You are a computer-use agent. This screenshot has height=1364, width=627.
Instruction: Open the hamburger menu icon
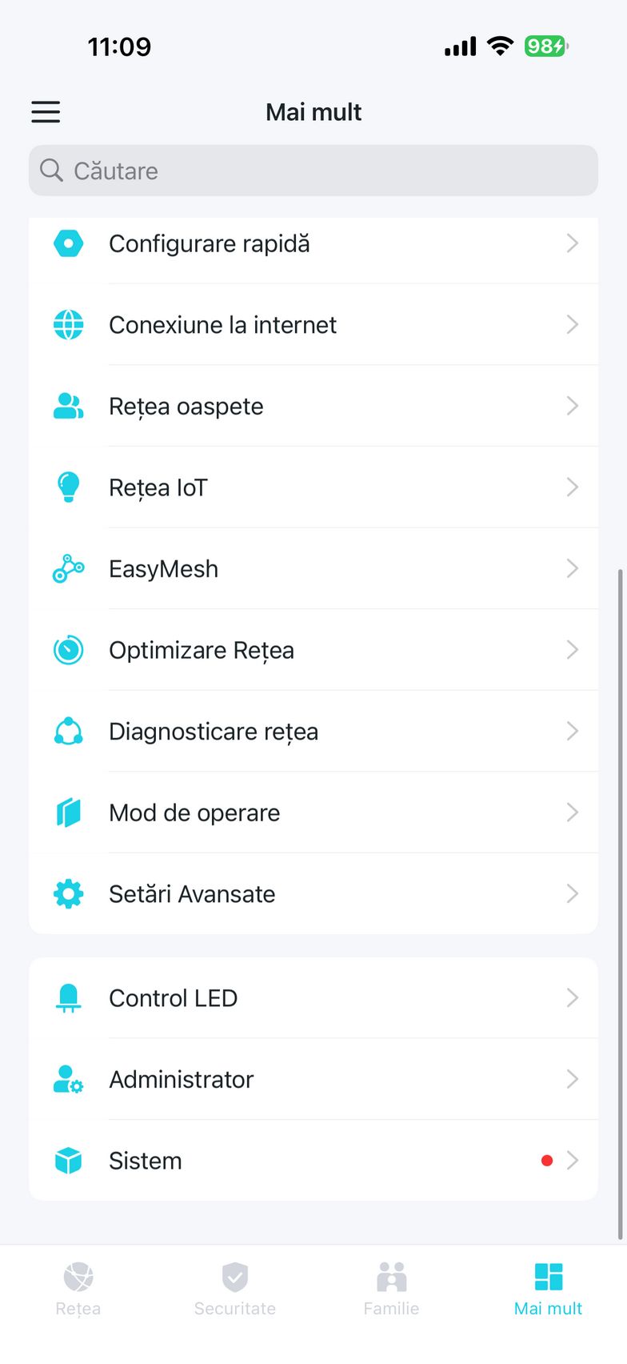click(x=46, y=112)
